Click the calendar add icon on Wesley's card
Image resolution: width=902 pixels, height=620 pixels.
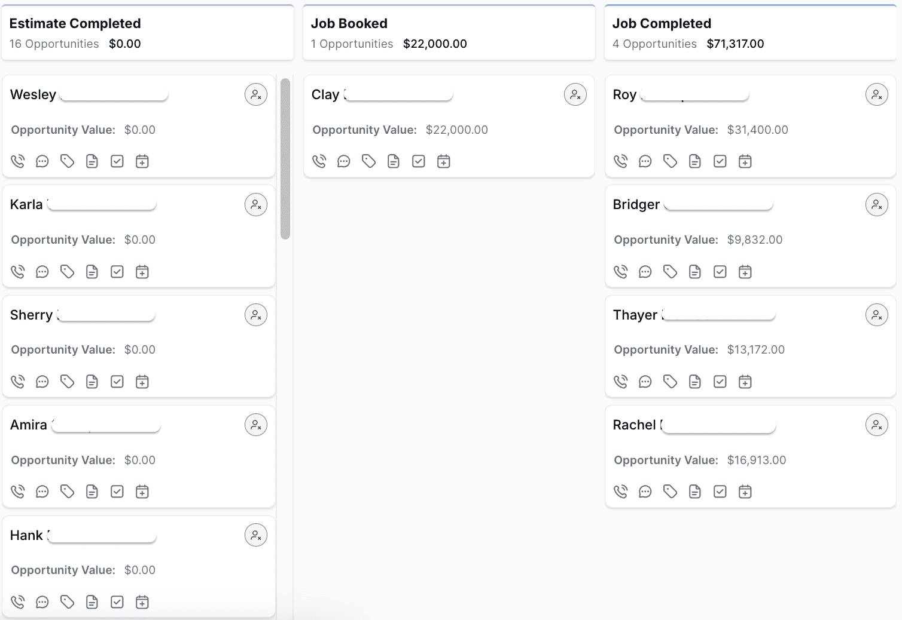[142, 161]
